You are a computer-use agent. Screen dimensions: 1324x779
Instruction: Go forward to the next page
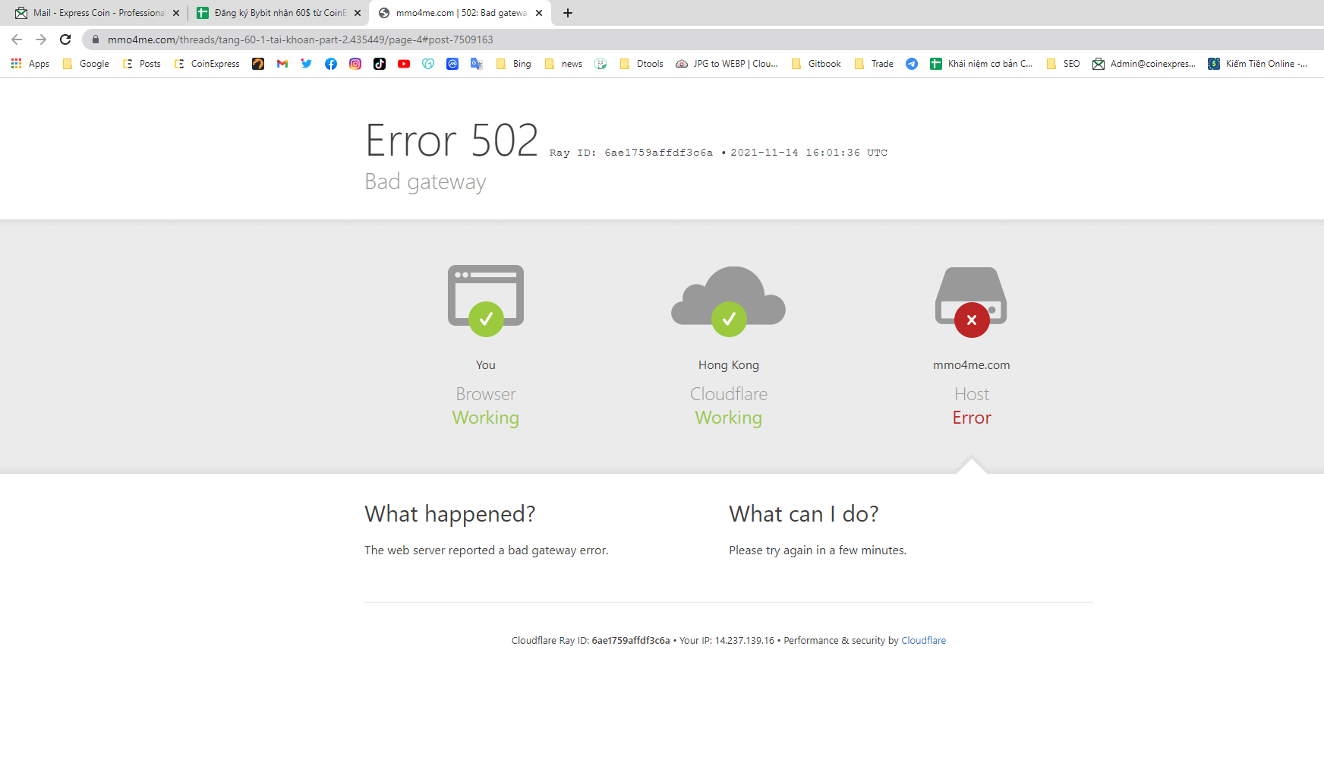(x=41, y=39)
